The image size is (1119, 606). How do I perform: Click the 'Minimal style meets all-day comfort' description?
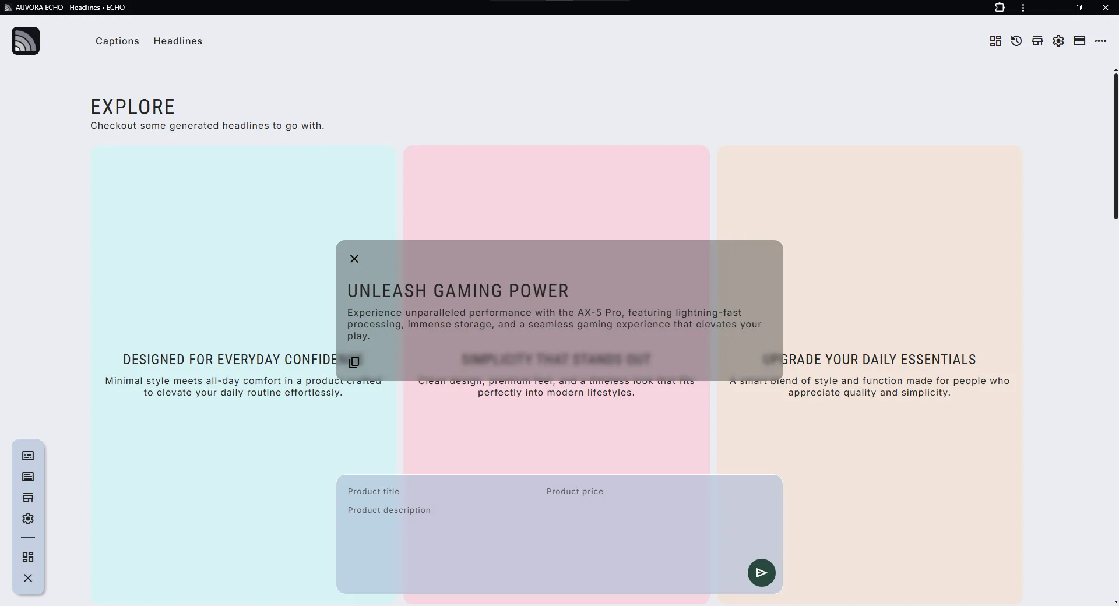click(243, 386)
